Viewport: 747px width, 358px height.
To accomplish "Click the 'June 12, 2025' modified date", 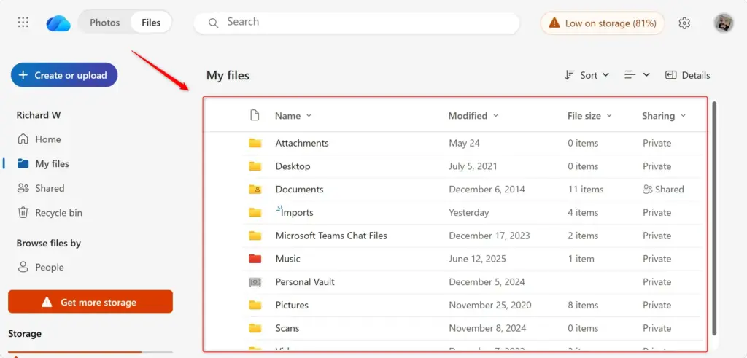I will (x=477, y=259).
